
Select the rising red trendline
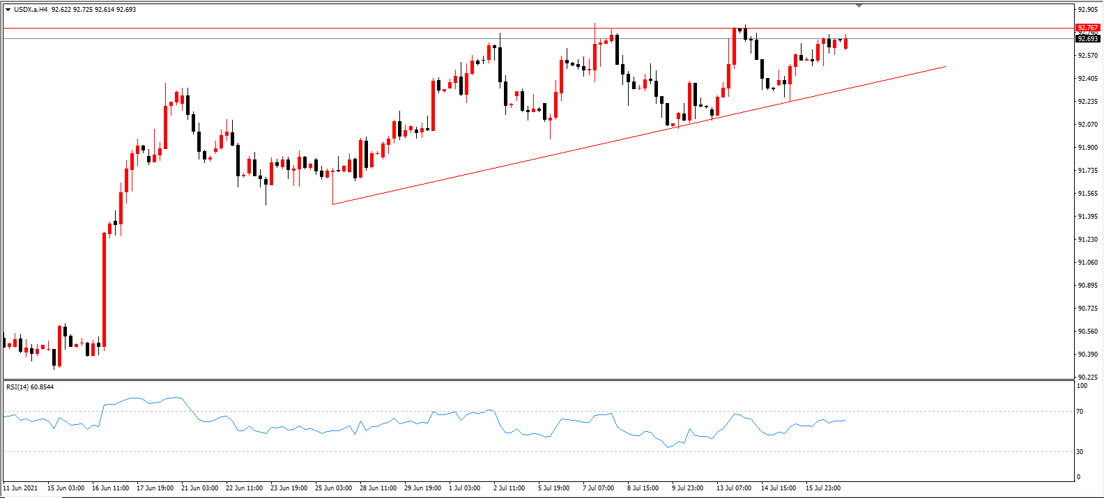[x=639, y=136]
